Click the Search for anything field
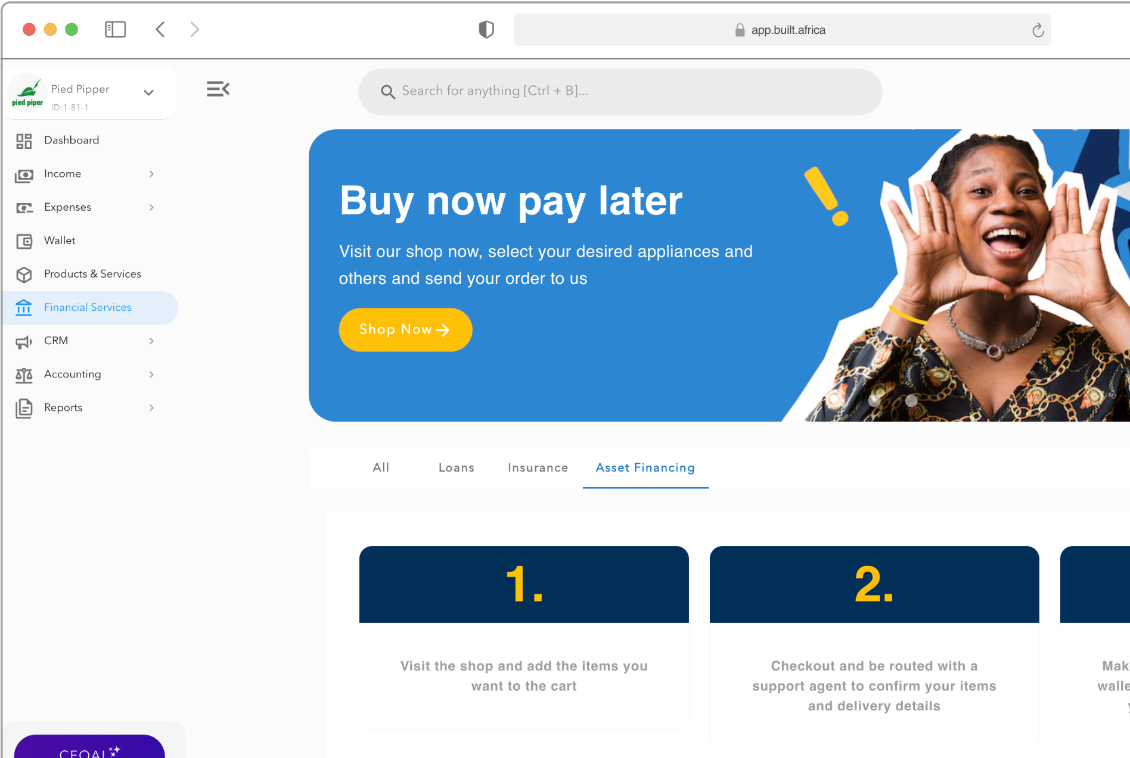The image size is (1130, 758). [x=620, y=92]
